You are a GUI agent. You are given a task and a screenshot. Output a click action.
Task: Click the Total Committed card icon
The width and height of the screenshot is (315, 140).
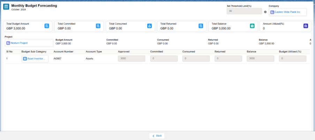click(98, 26)
